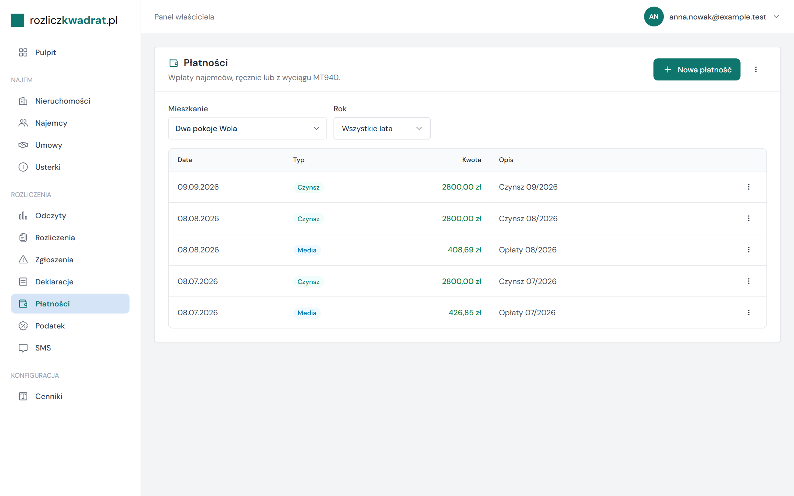The height and width of the screenshot is (496, 794).
Task: Expand the Mieszkanie dropdown Dwa pokoje Wola
Action: click(247, 129)
